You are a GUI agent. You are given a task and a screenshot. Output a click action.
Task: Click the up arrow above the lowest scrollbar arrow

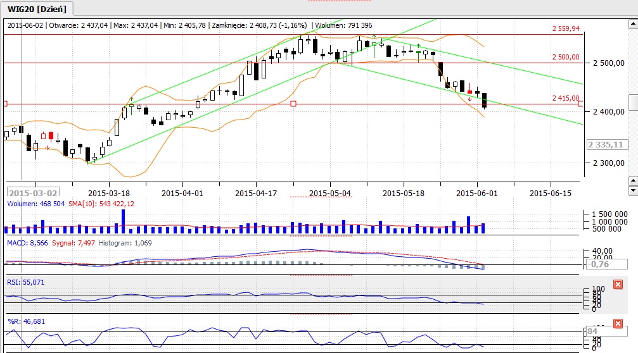(x=633, y=180)
